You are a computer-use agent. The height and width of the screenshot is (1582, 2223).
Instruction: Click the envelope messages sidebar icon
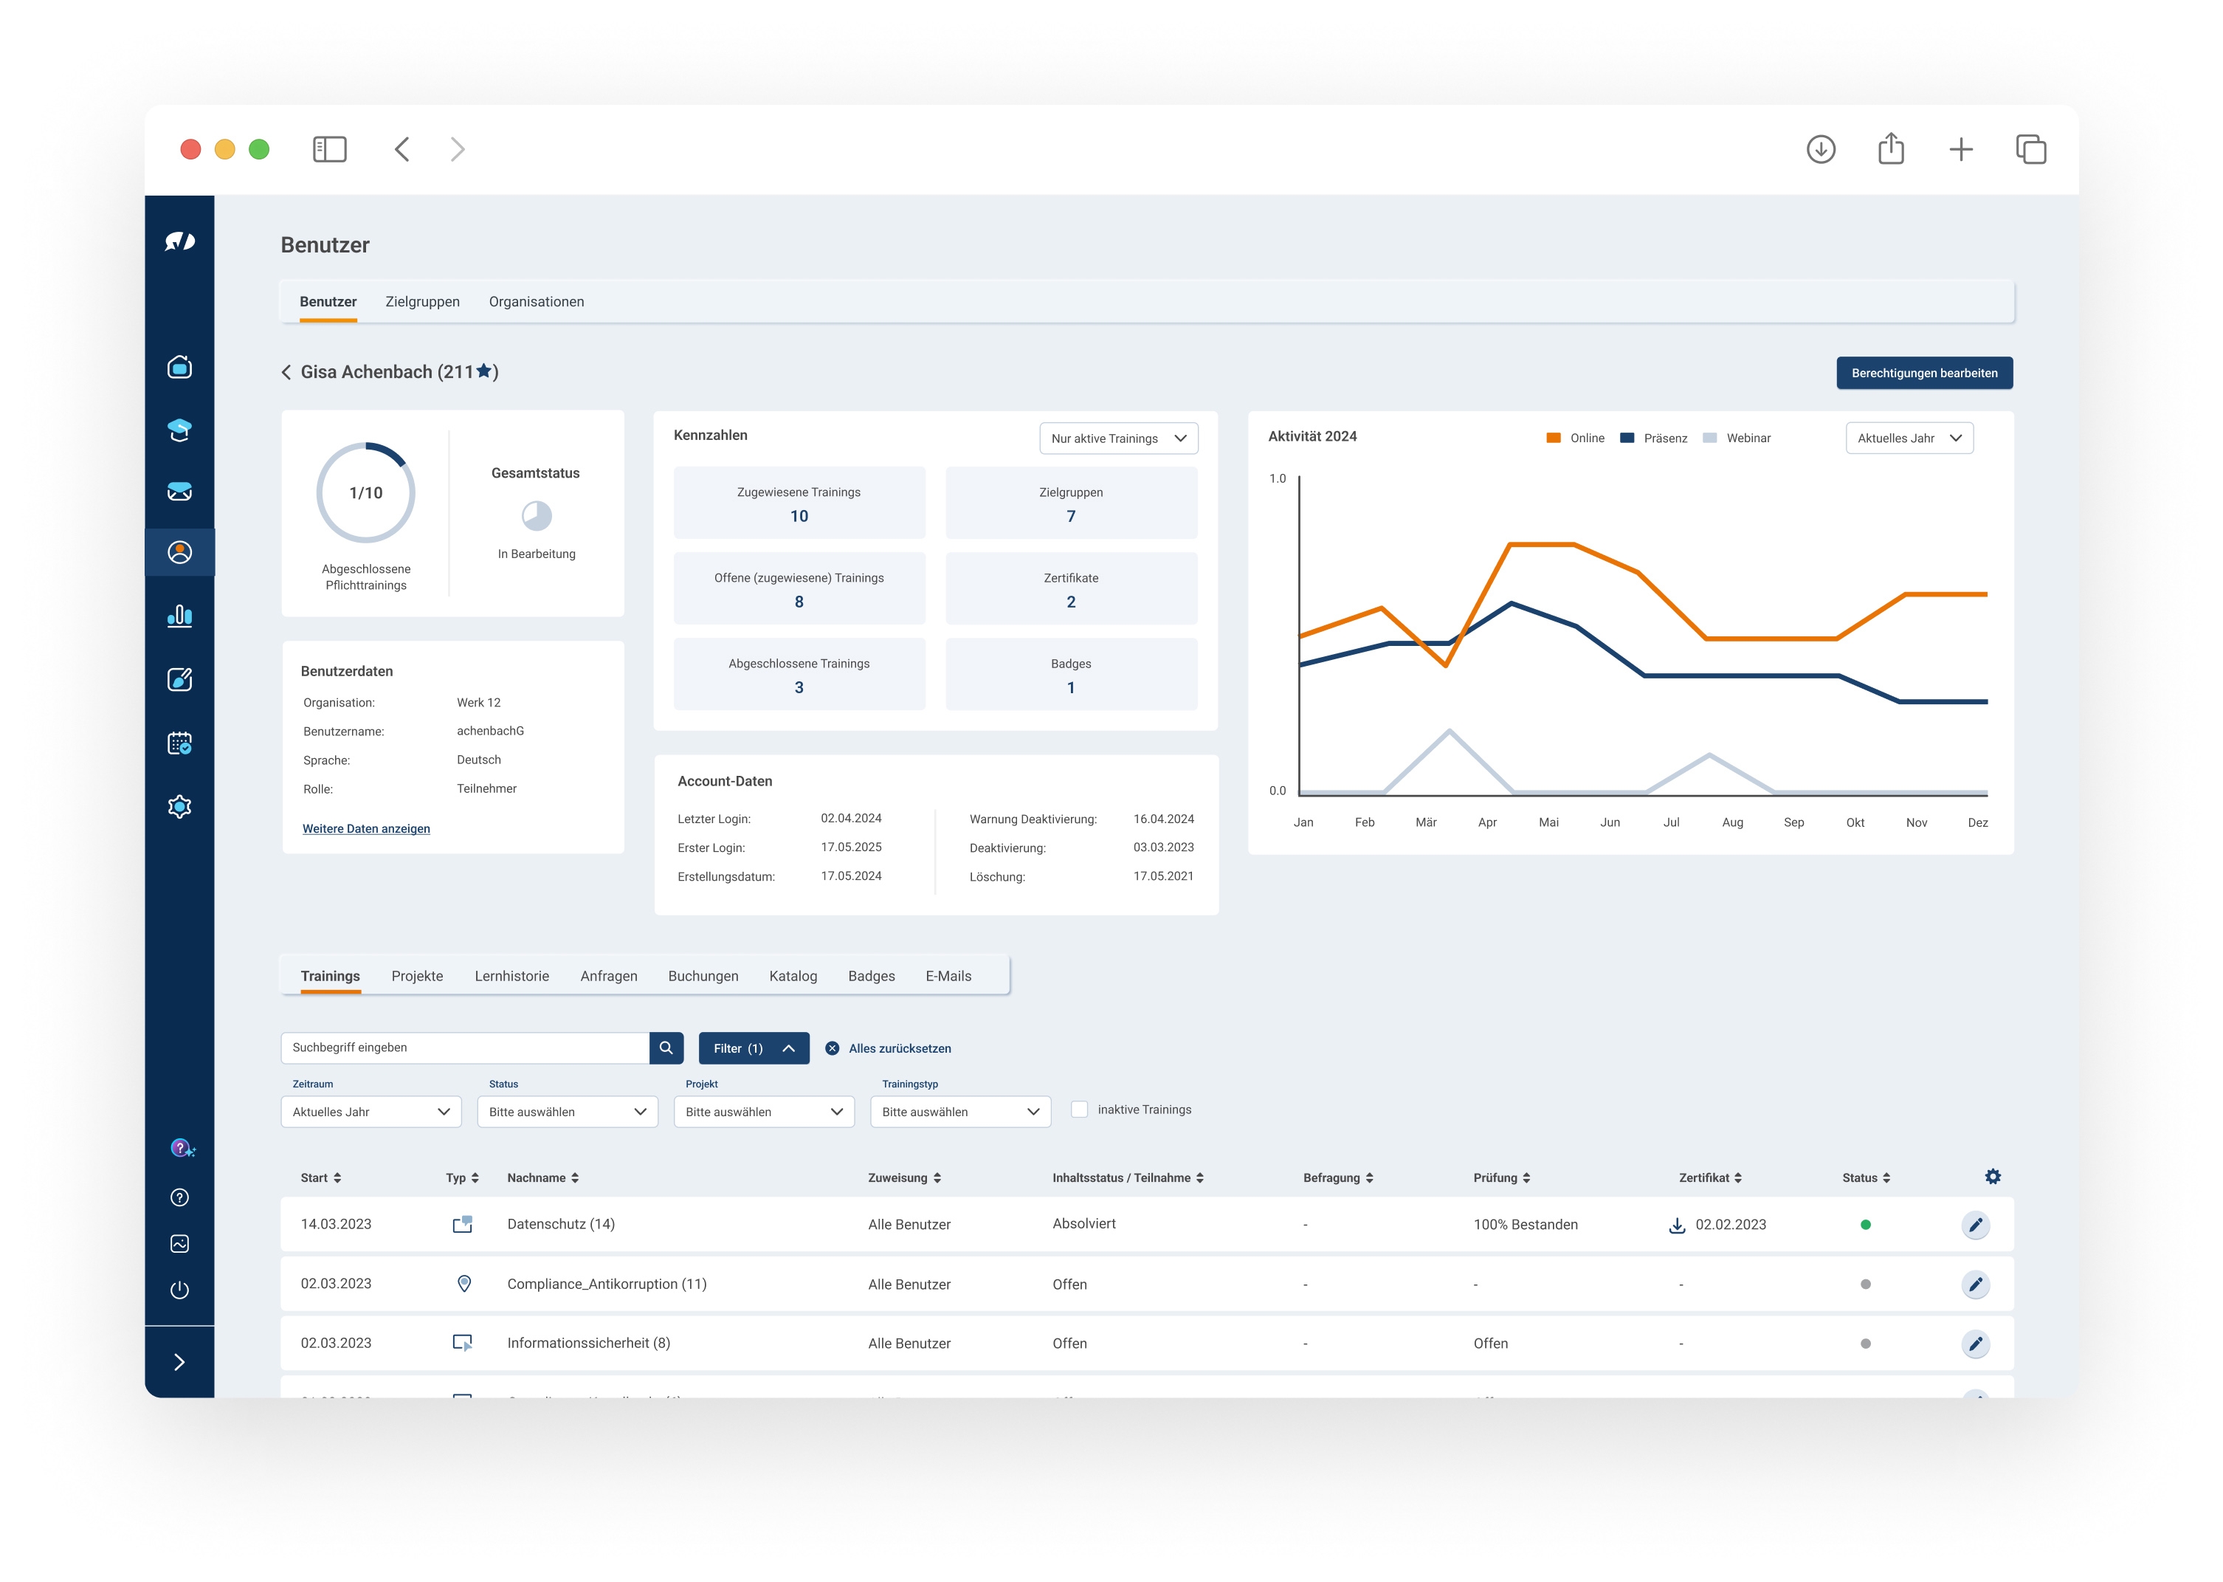179,491
